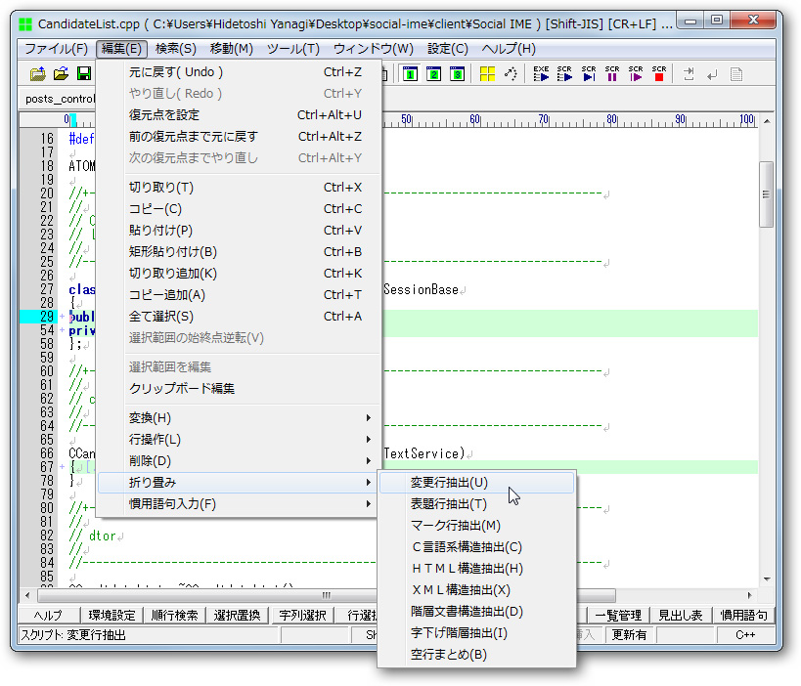
Task: Choose 切り取り追加(K)
Action: tap(239, 273)
